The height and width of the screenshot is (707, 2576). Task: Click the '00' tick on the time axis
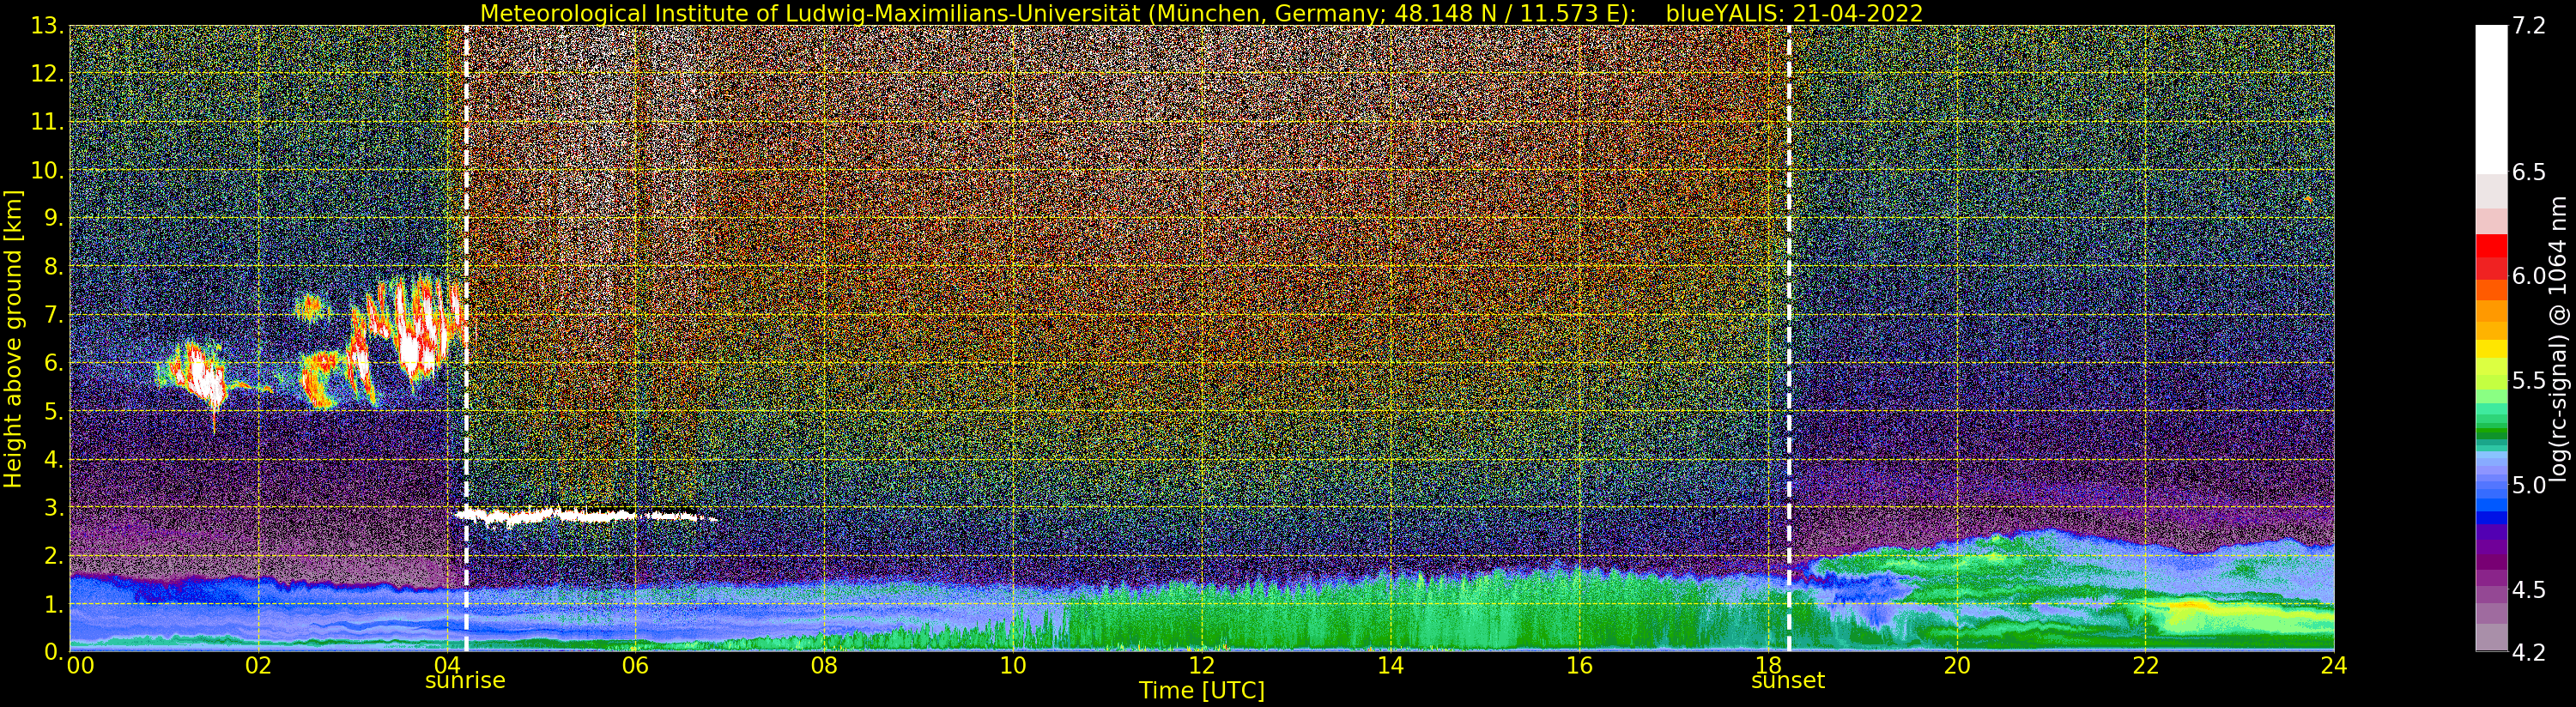(80, 666)
